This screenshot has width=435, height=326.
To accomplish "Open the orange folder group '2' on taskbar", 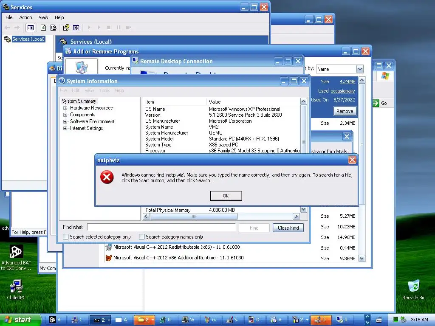I will 144,320.
